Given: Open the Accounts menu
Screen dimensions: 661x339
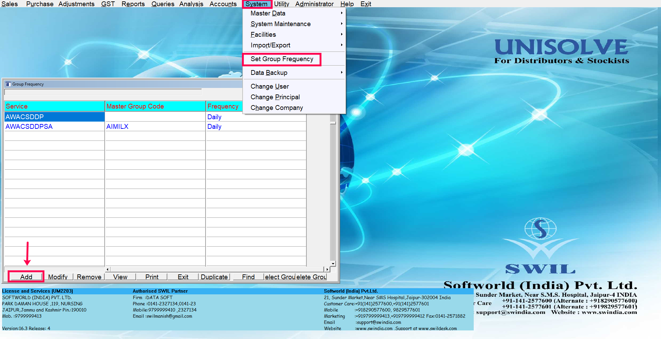Looking at the screenshot, I should [223, 4].
